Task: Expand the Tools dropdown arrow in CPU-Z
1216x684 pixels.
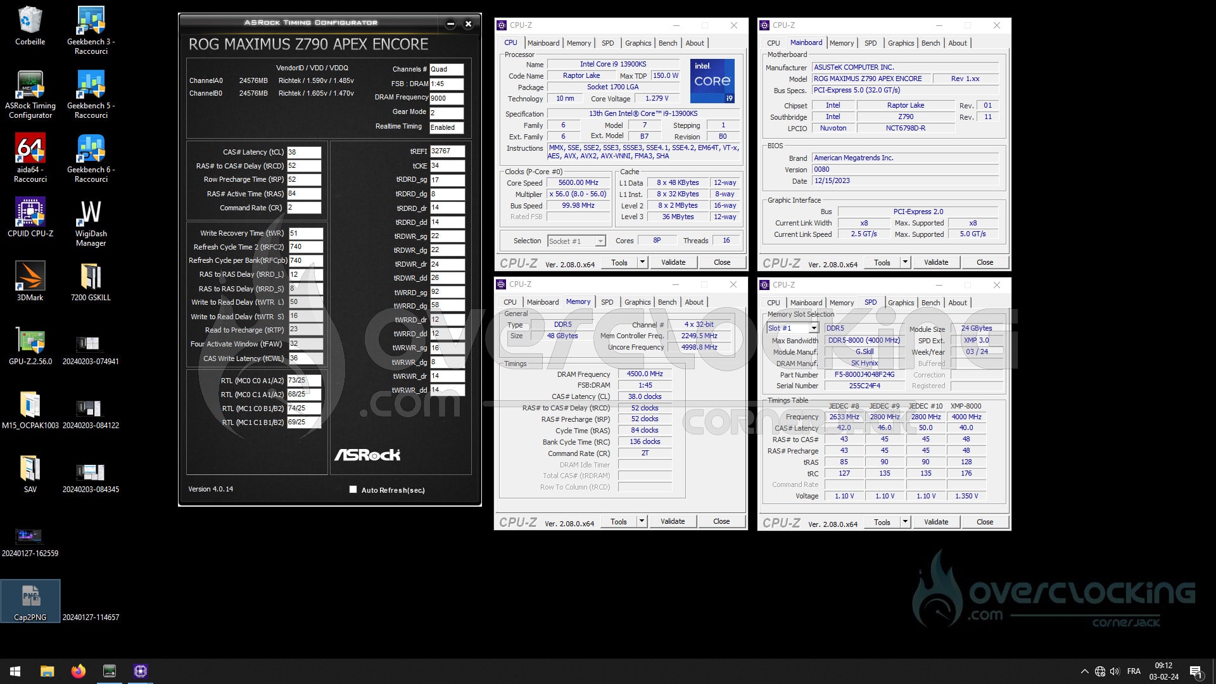Action: (642, 262)
